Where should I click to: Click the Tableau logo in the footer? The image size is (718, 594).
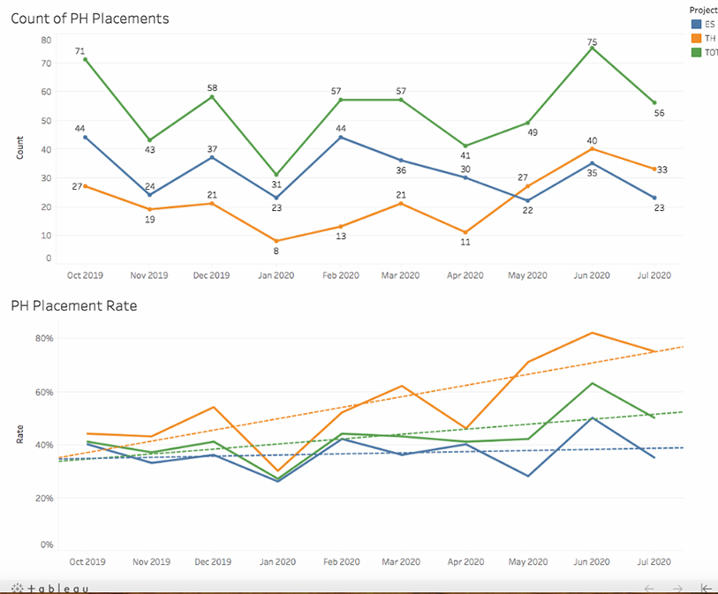coord(49,588)
